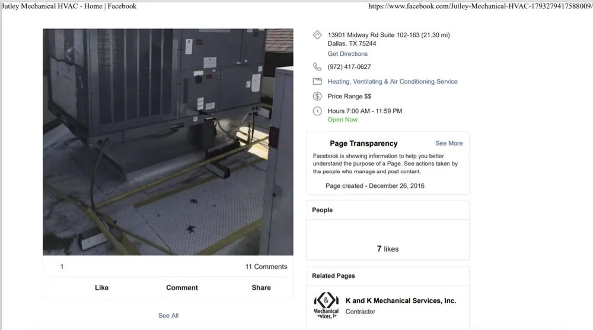Open the K and K Mechanical logo
The height and width of the screenshot is (330, 593).
point(326,305)
